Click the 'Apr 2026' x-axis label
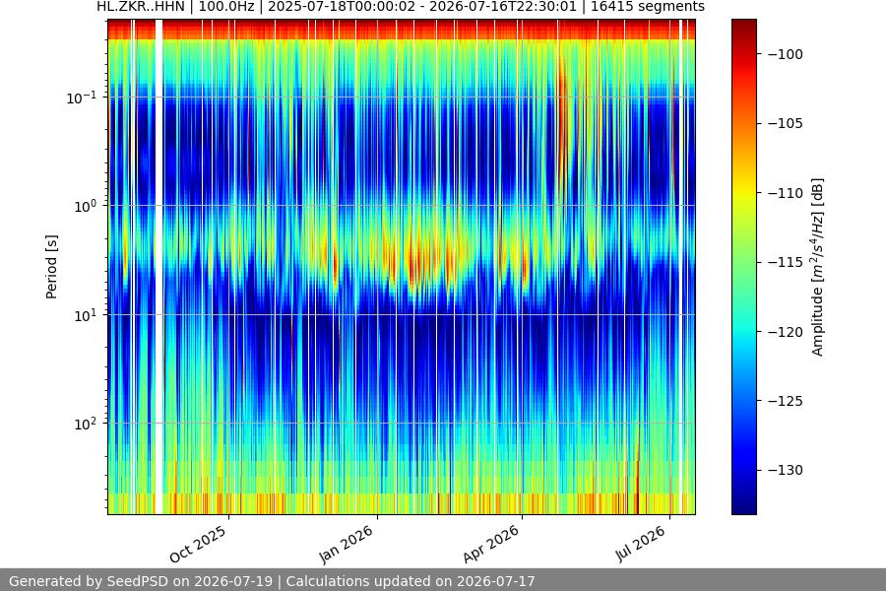The width and height of the screenshot is (886, 591). tap(491, 544)
